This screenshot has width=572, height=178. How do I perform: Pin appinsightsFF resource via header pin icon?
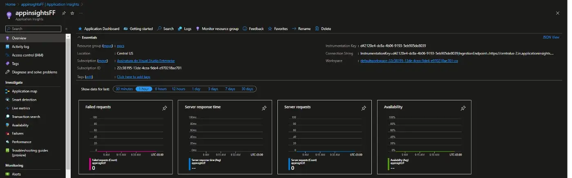[x=64, y=13]
